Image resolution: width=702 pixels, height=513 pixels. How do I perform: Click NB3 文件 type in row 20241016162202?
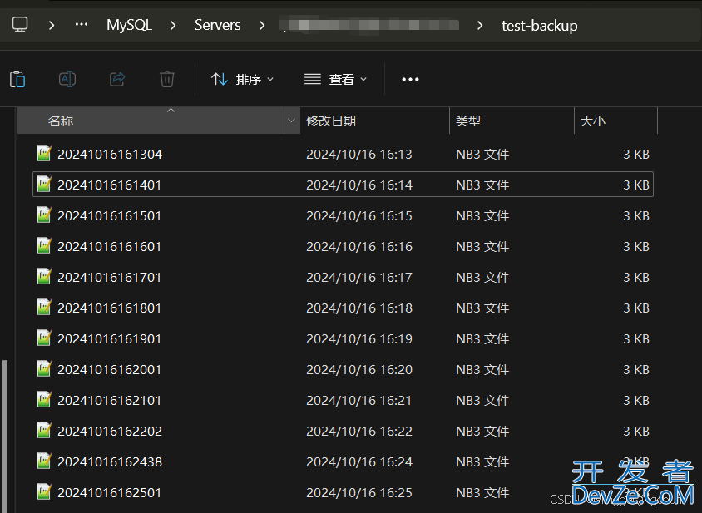click(482, 431)
